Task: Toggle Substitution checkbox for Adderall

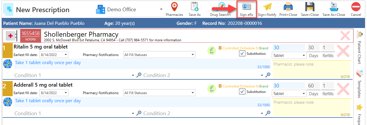Action: 242,92
